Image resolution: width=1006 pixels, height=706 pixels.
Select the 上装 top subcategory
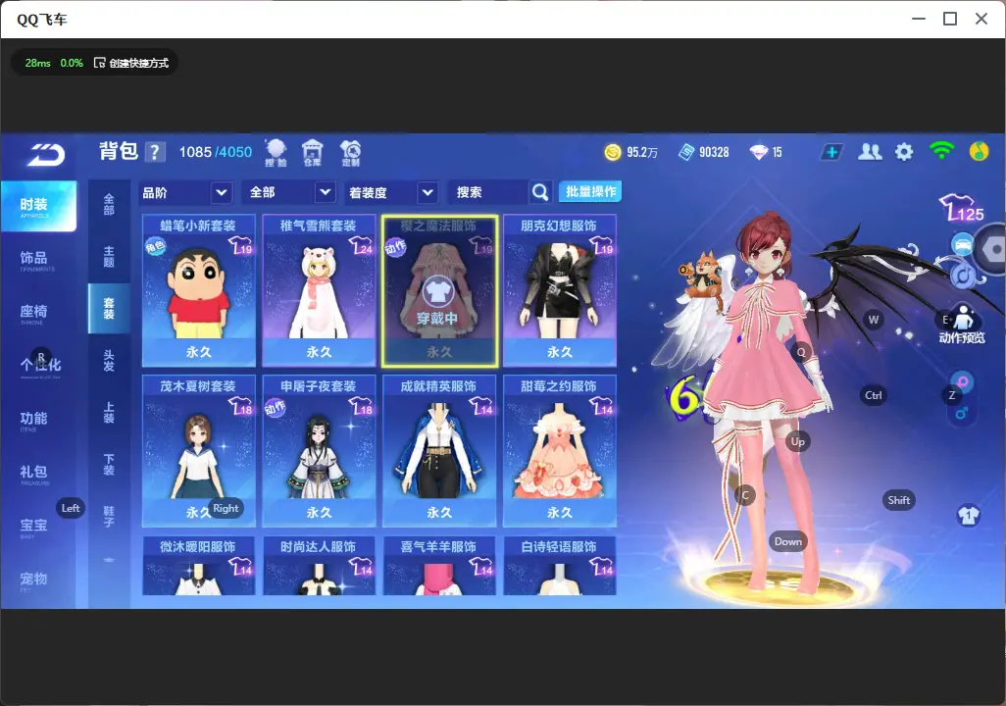(x=109, y=413)
